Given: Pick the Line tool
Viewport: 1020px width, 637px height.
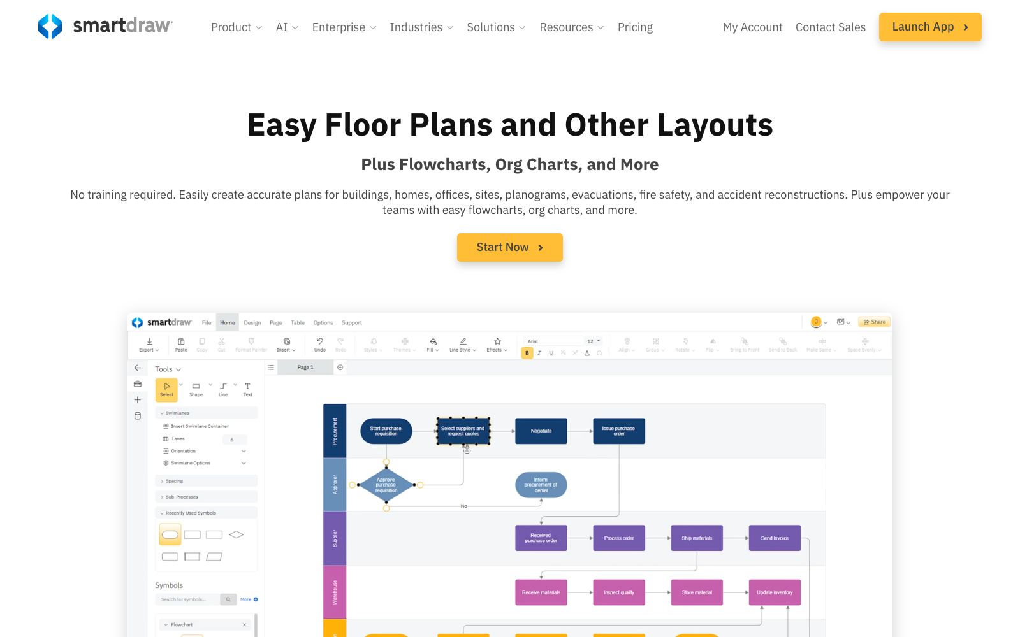Looking at the screenshot, I should point(223,389).
